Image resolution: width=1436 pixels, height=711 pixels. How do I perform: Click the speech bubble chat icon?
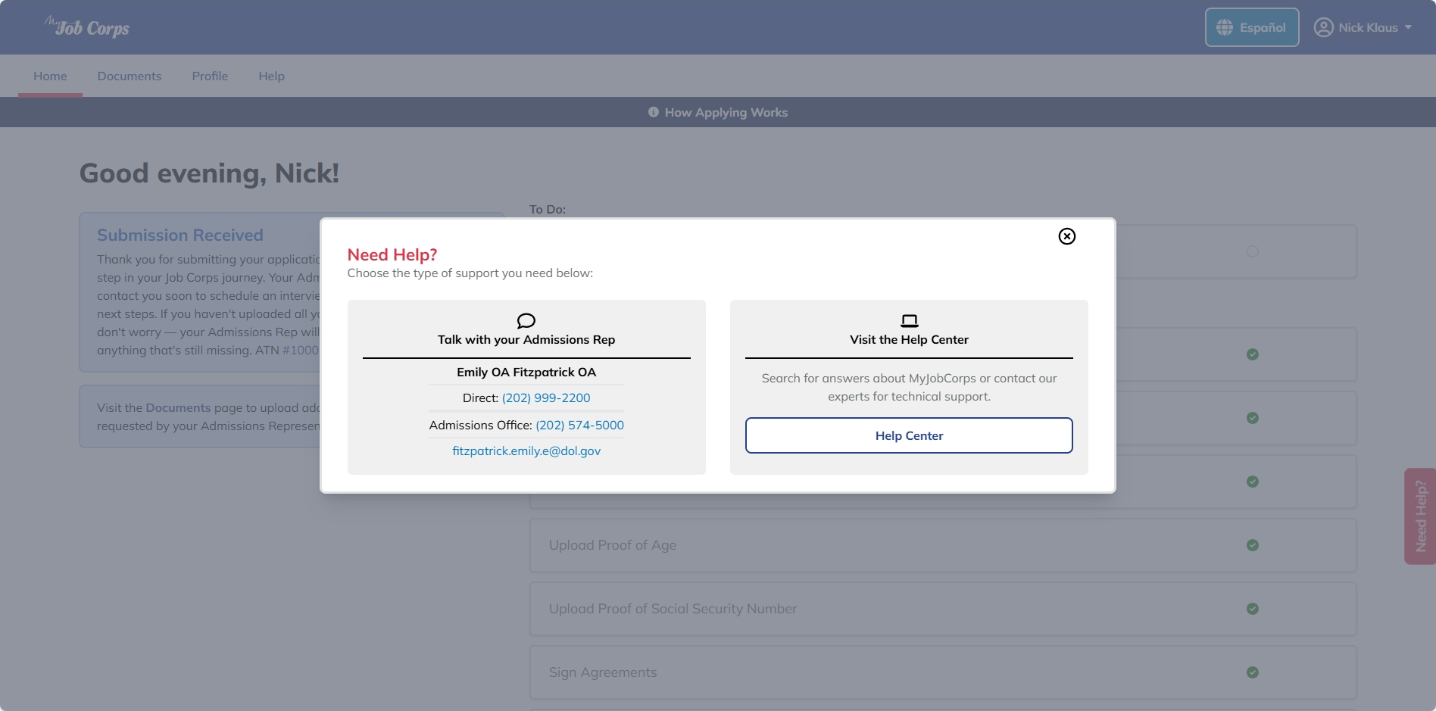(526, 321)
